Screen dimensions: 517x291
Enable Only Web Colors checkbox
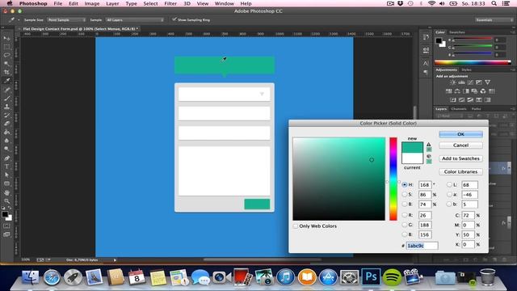(x=296, y=226)
